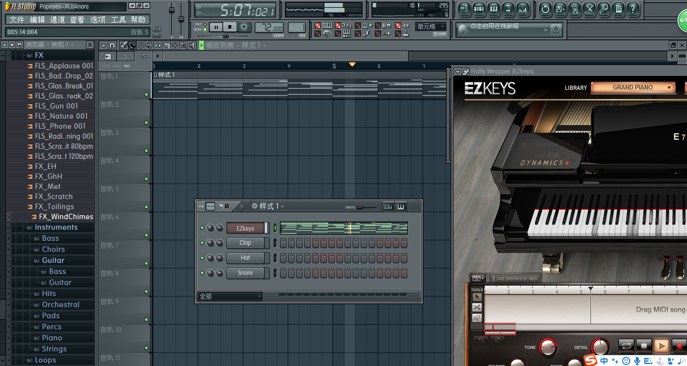This screenshot has width=687, height=366.
Task: Open the mixer shortcut icon
Action: pos(523,9)
